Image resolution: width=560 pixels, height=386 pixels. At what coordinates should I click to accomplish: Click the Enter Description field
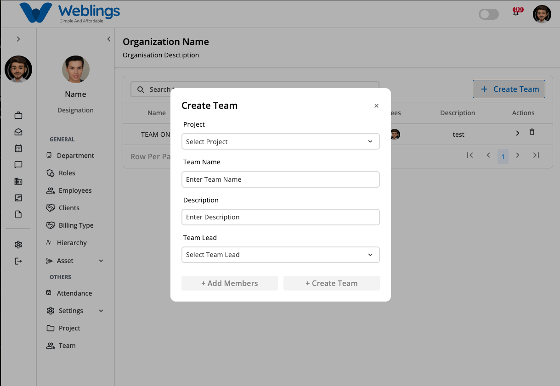[x=281, y=217]
